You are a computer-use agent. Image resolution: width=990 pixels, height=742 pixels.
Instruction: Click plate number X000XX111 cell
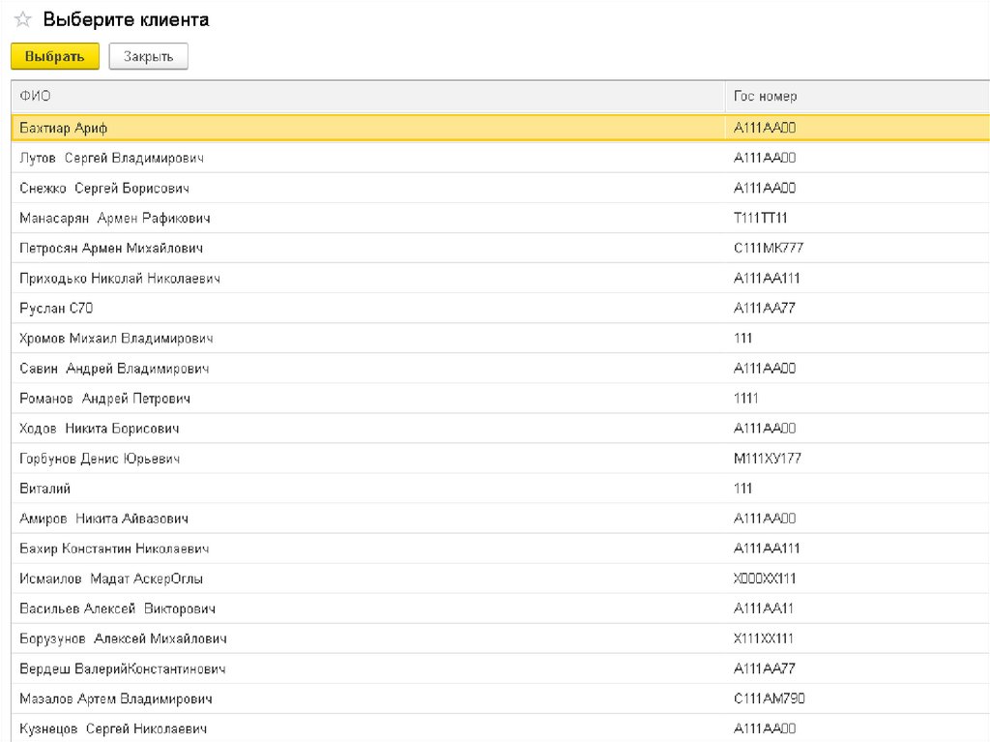pyautogui.click(x=764, y=579)
